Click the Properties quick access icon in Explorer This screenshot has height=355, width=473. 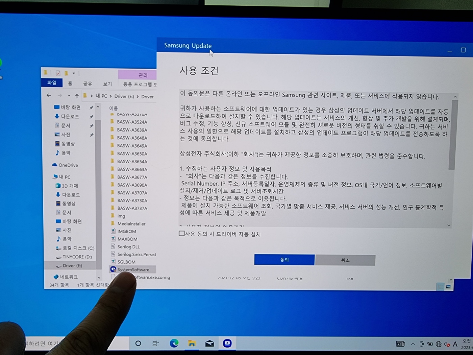[x=58, y=73]
